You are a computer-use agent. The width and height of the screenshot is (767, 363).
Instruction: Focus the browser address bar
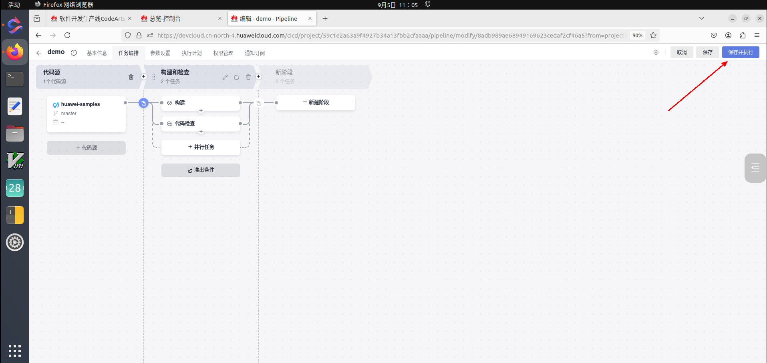[391, 35]
